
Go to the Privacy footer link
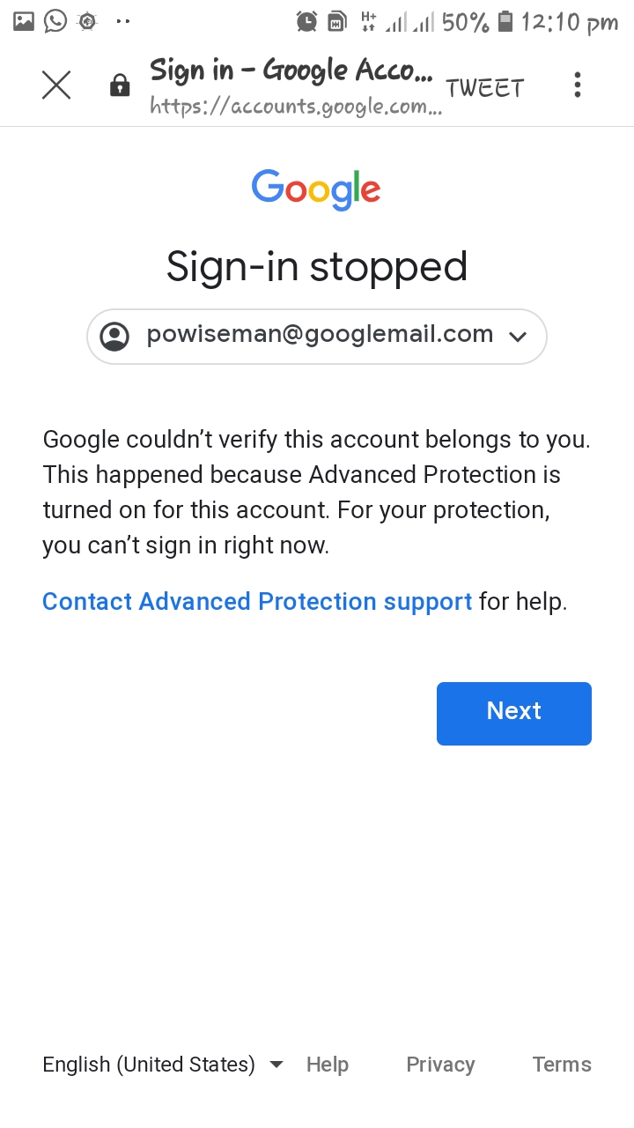point(440,1065)
